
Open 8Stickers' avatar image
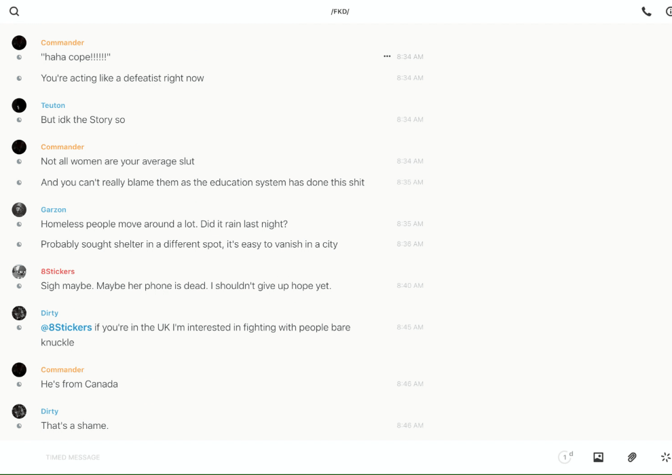[x=19, y=271]
